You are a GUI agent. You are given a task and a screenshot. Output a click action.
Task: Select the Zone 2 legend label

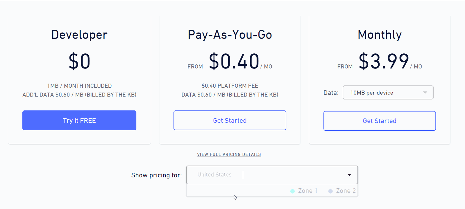(x=346, y=191)
